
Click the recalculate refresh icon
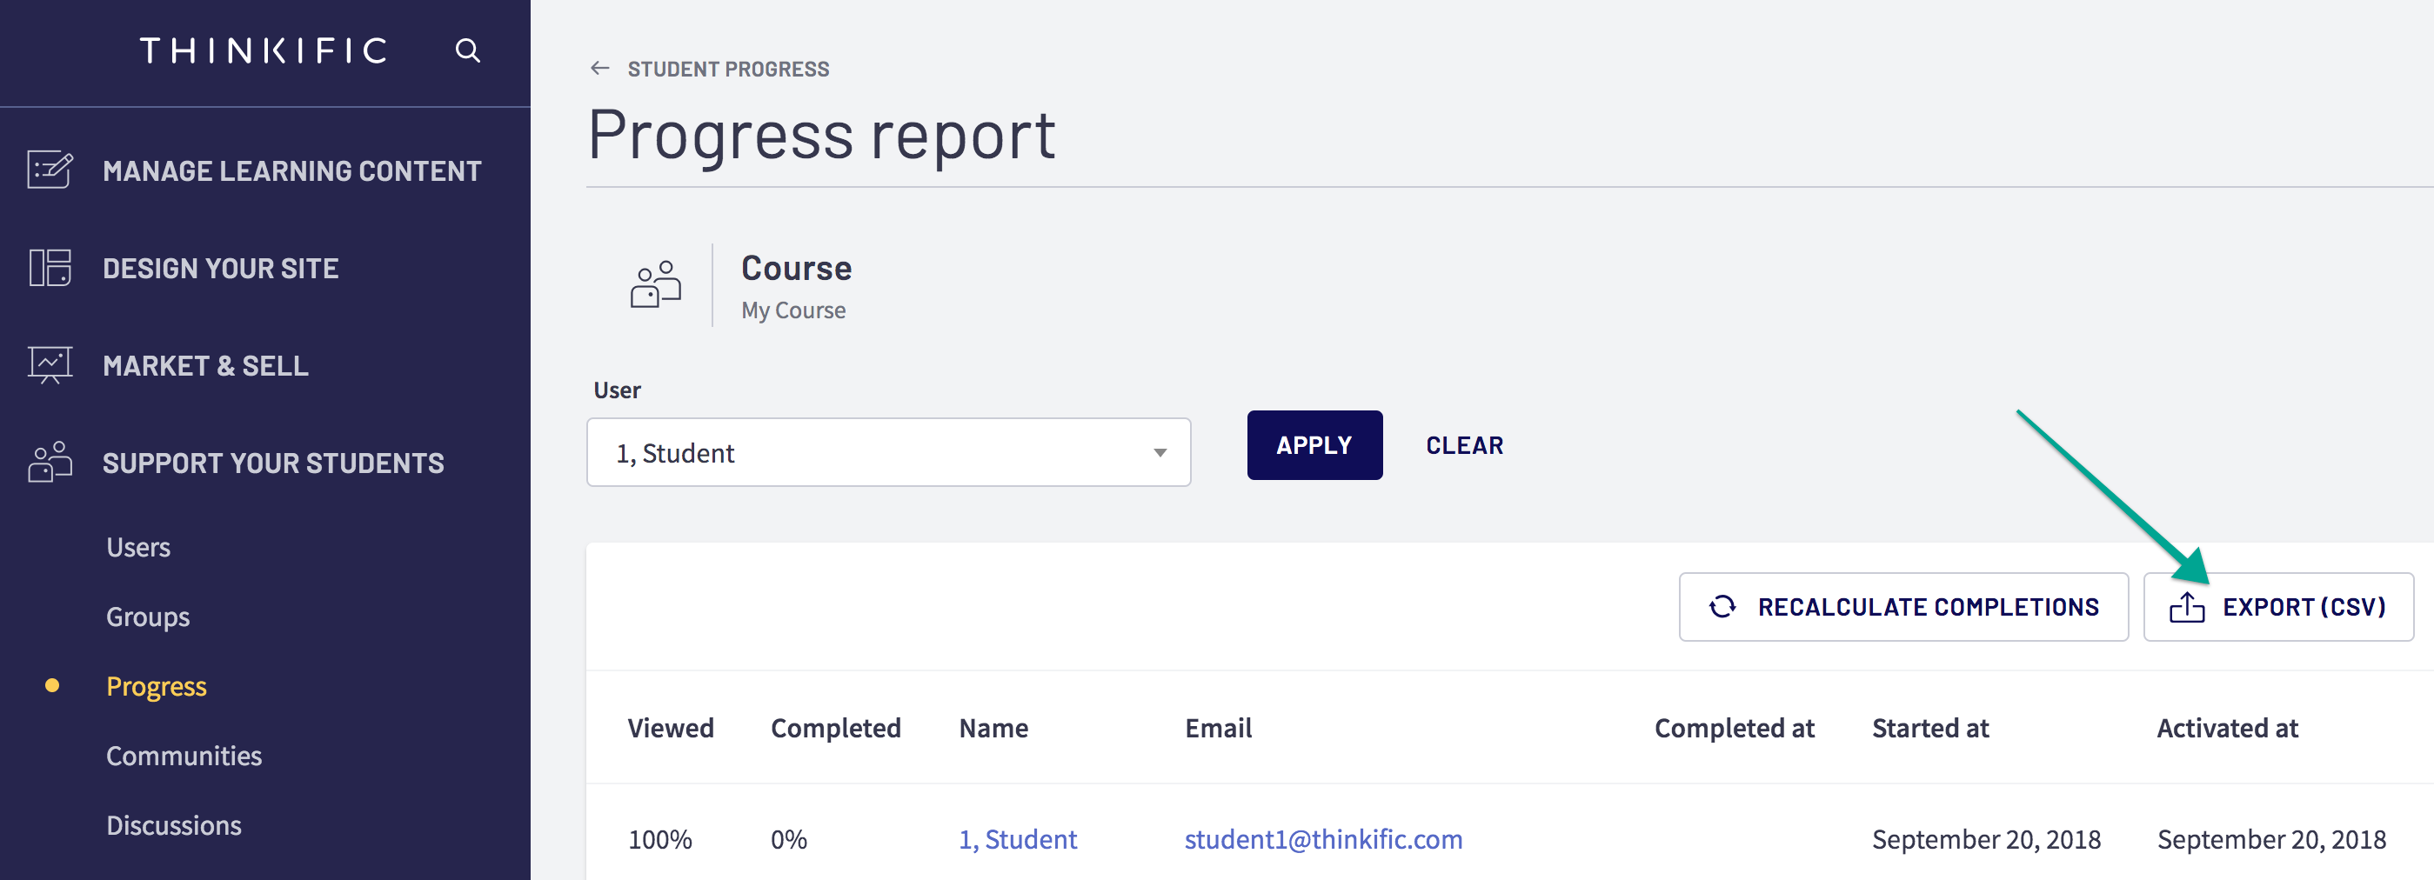(x=1722, y=606)
